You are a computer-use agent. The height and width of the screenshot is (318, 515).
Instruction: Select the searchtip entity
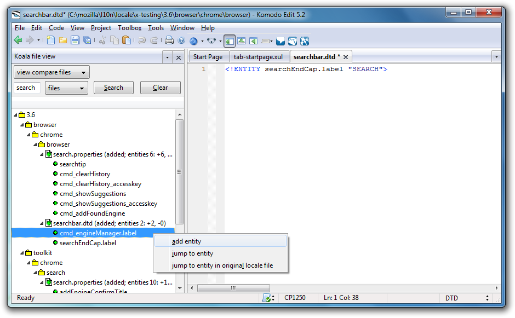click(x=72, y=164)
